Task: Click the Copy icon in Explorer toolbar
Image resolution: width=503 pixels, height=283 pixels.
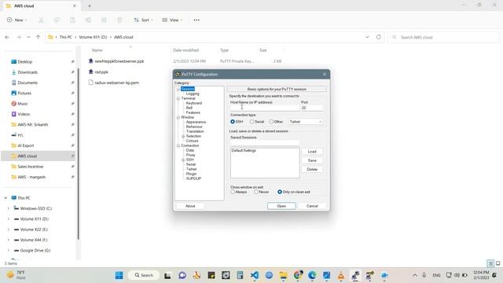Action: click(57, 20)
